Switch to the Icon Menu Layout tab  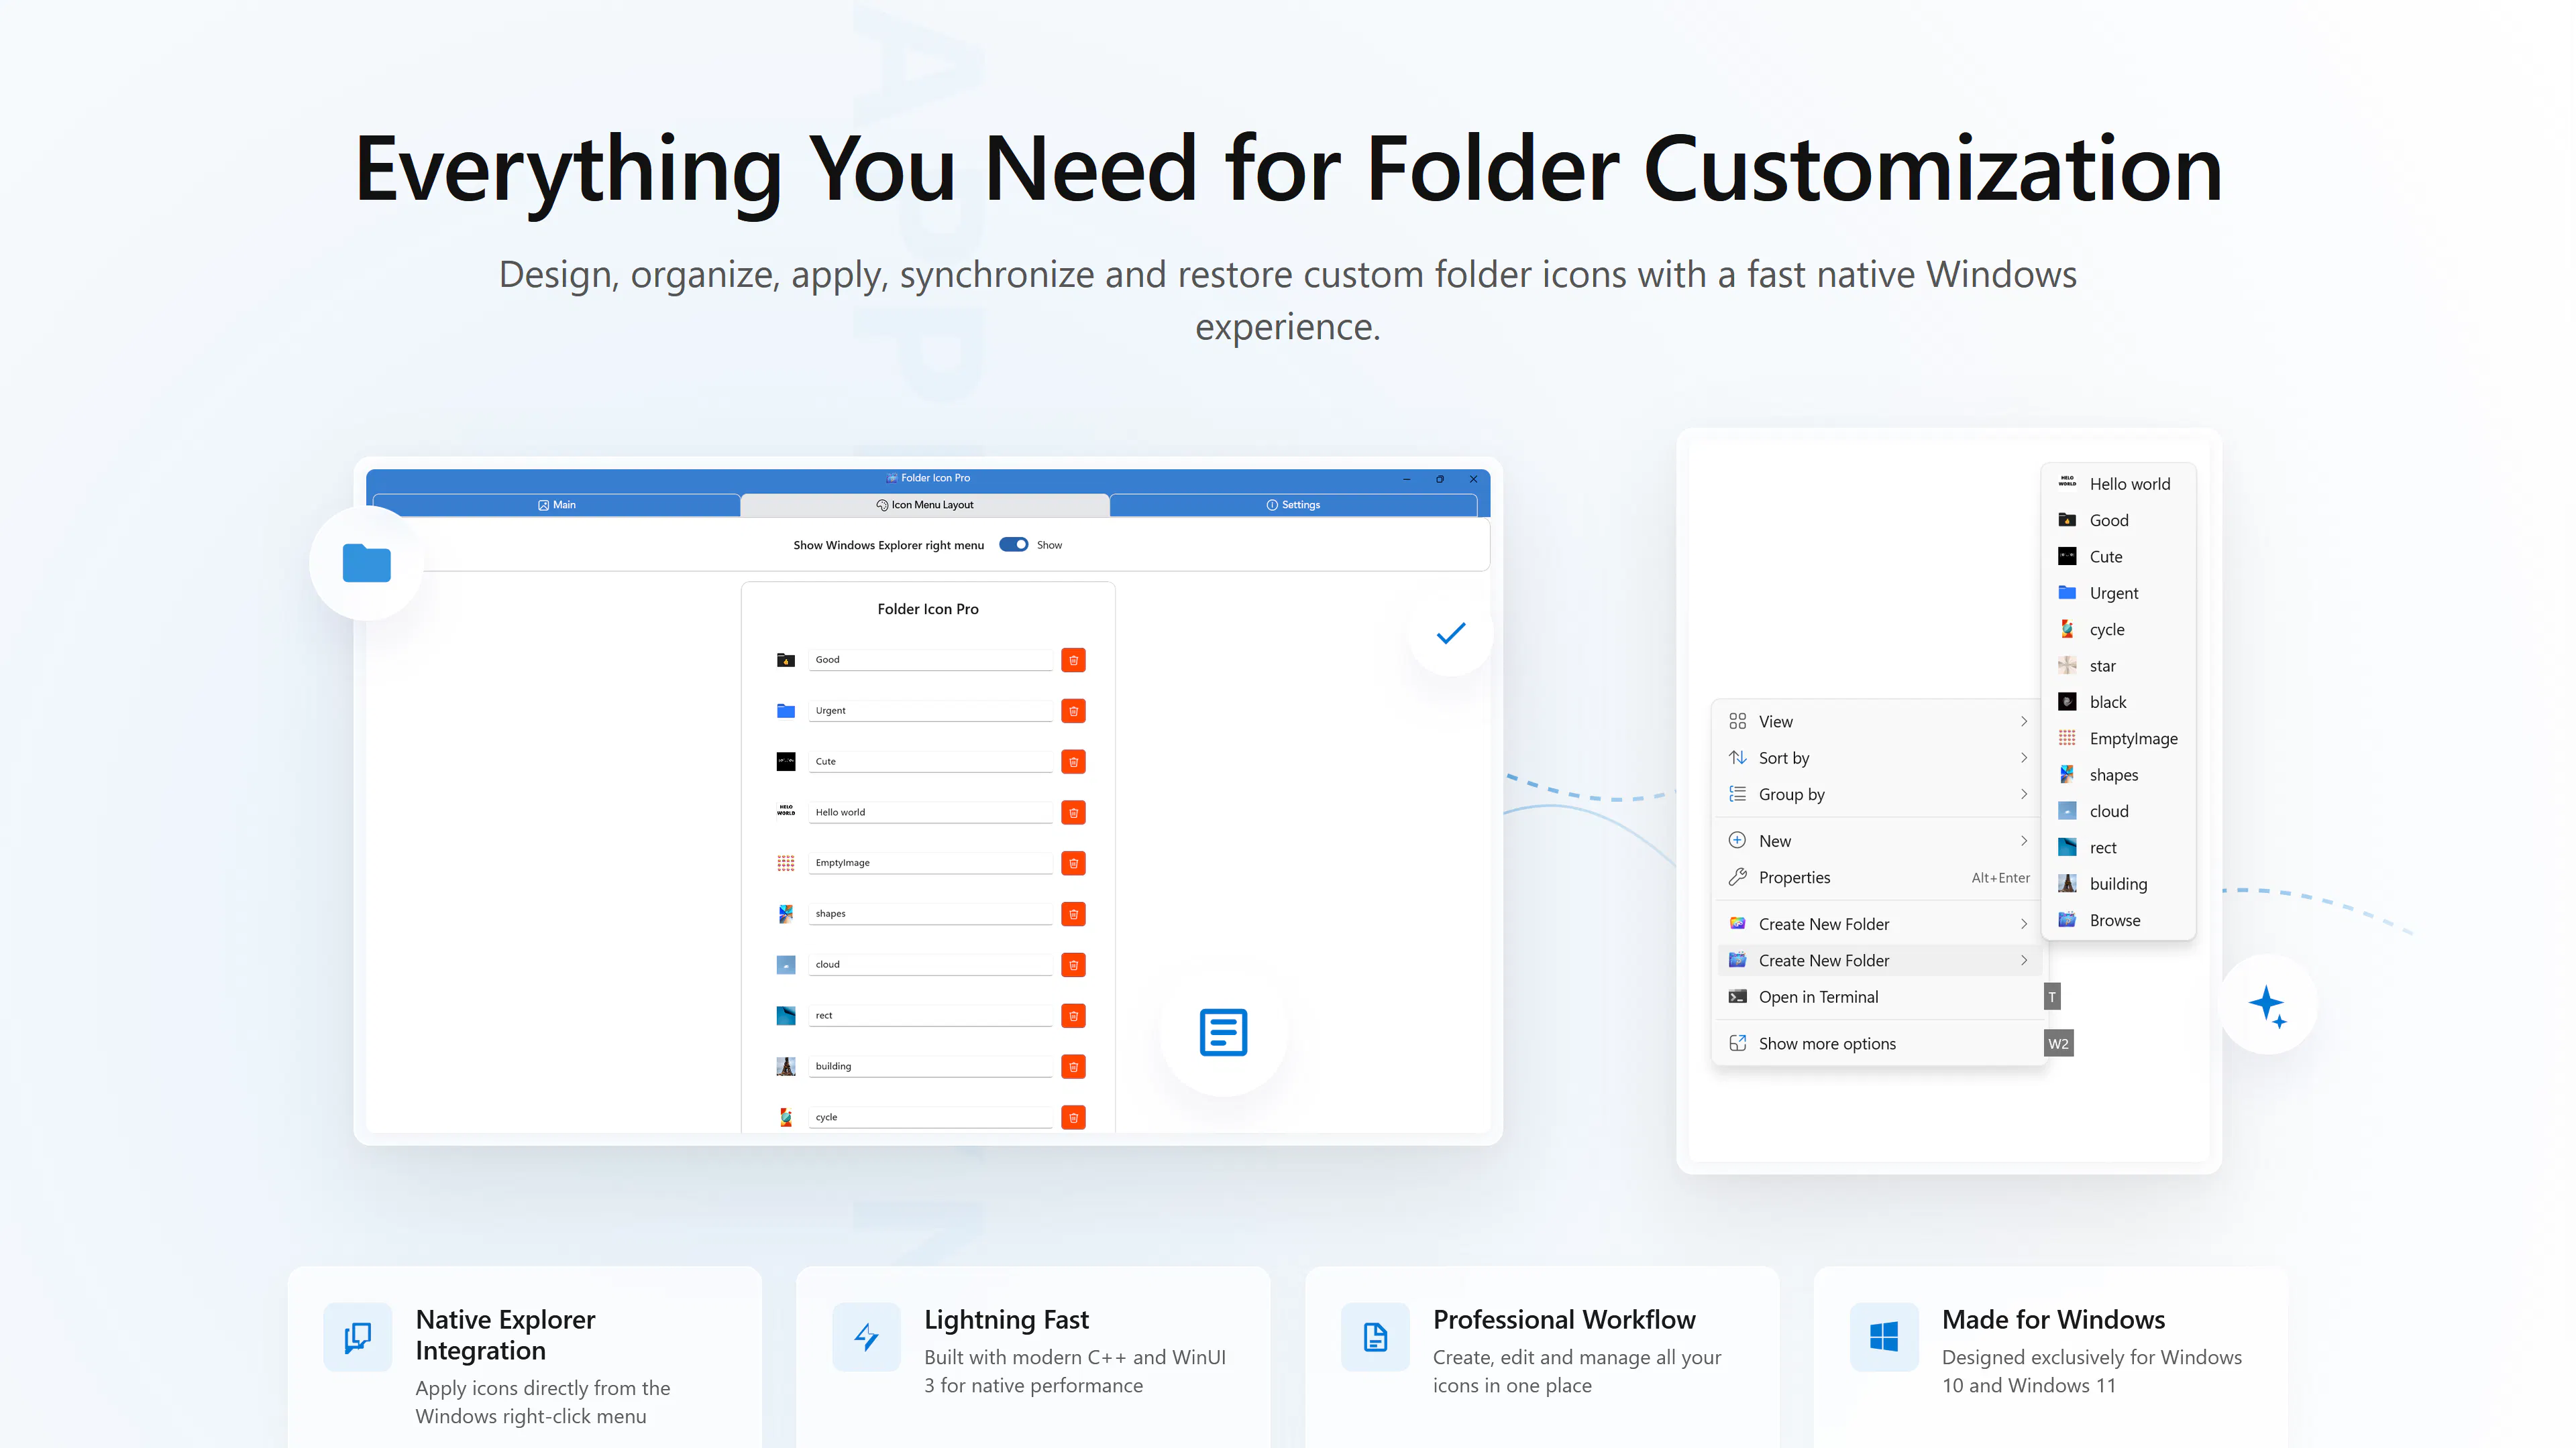tap(925, 505)
